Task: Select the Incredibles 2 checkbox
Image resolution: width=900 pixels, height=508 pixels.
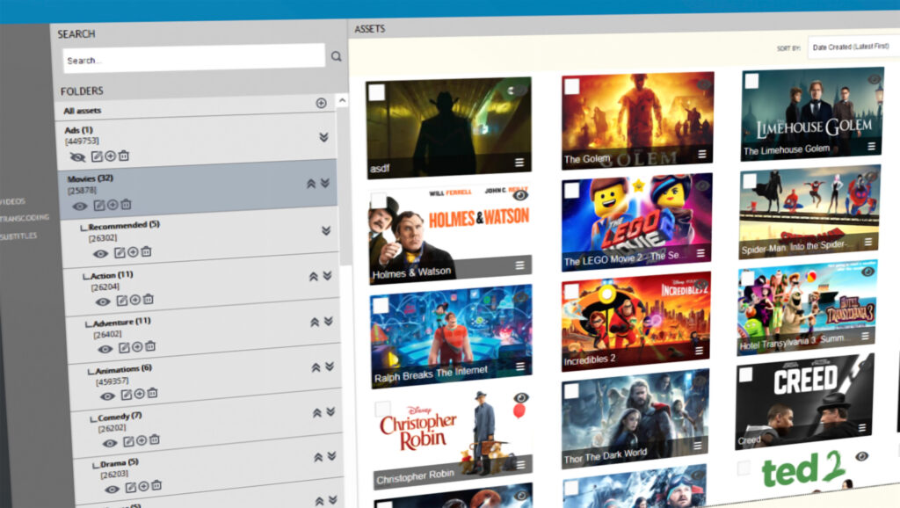Action: click(571, 291)
